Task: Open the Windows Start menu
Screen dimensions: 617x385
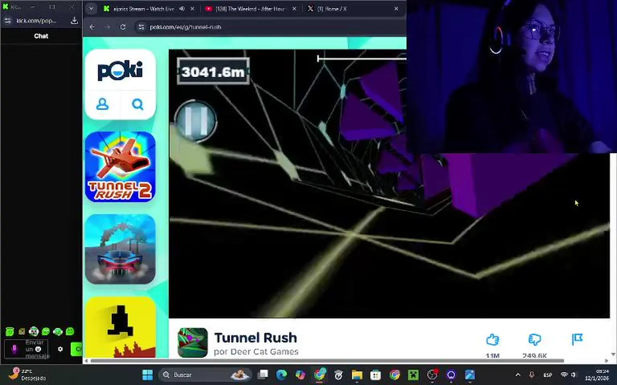Action: 148,375
